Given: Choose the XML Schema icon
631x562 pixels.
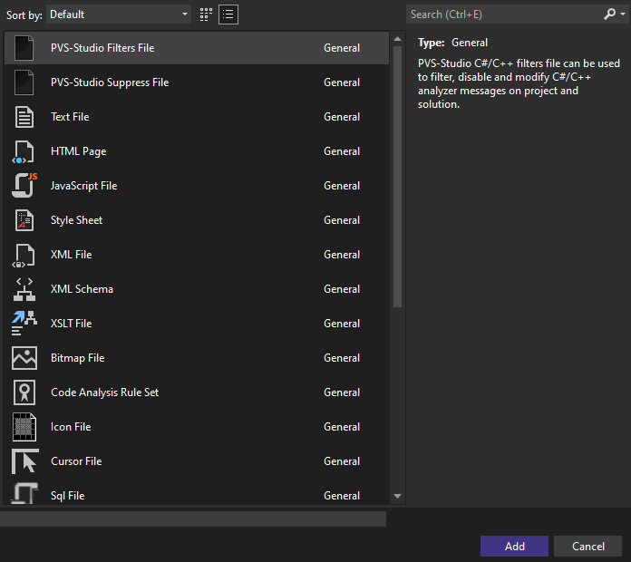Looking at the screenshot, I should [x=24, y=289].
